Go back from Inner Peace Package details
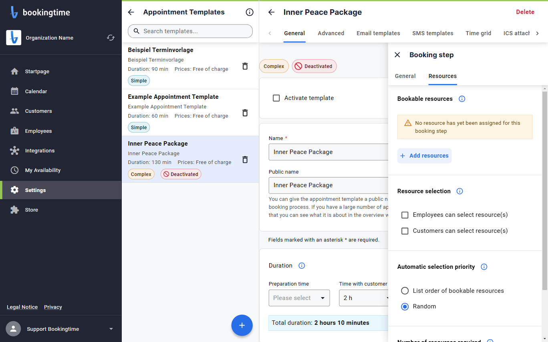This screenshot has height=342, width=548. [x=272, y=12]
